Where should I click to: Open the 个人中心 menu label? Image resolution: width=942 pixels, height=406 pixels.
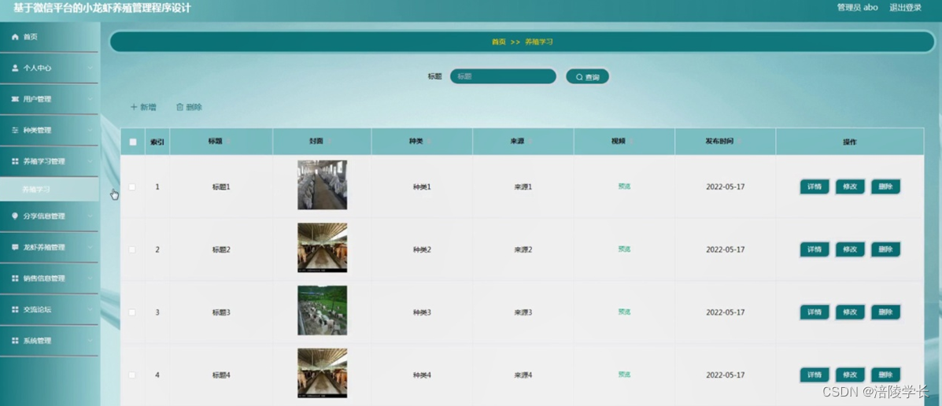[37, 68]
